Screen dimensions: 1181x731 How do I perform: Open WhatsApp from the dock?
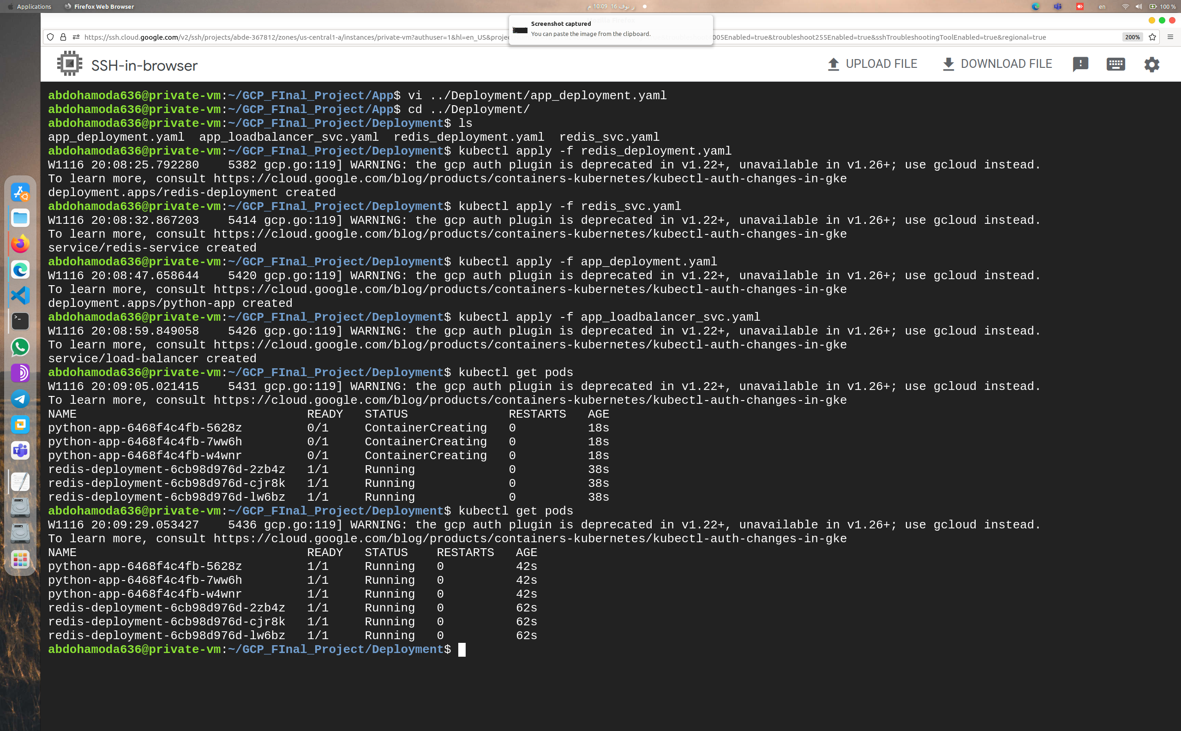tap(20, 347)
